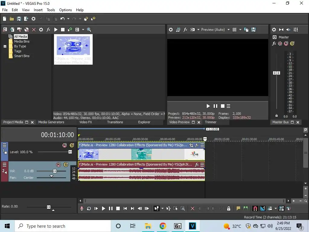Expand the By Type tree node
309x232 pixels.
(5, 46)
